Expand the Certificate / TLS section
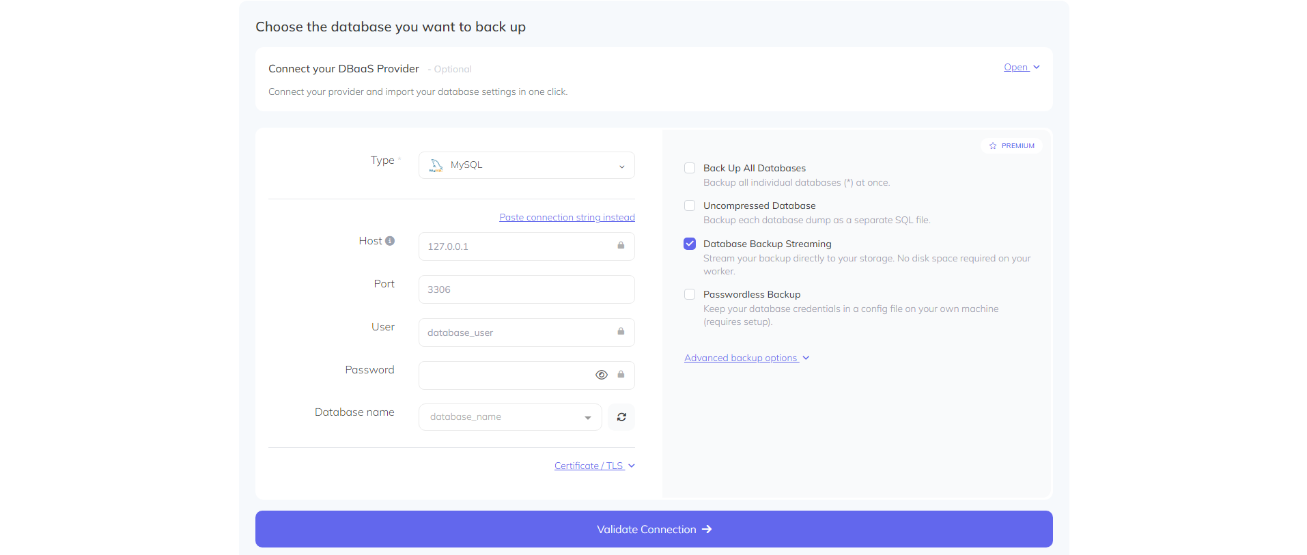The height and width of the screenshot is (555, 1307). (593, 466)
